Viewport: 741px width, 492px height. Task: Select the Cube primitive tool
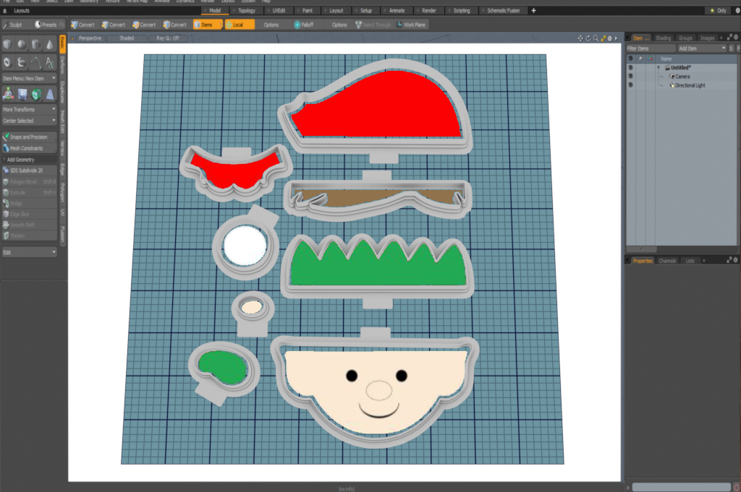point(7,44)
